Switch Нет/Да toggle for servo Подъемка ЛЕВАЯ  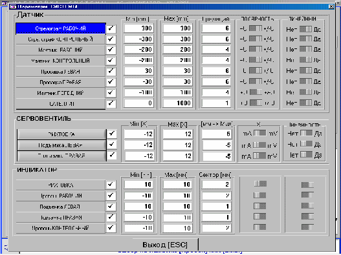[306, 143]
